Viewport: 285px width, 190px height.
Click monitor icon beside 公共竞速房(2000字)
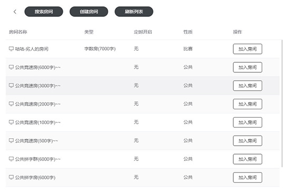pyautogui.click(x=11, y=104)
